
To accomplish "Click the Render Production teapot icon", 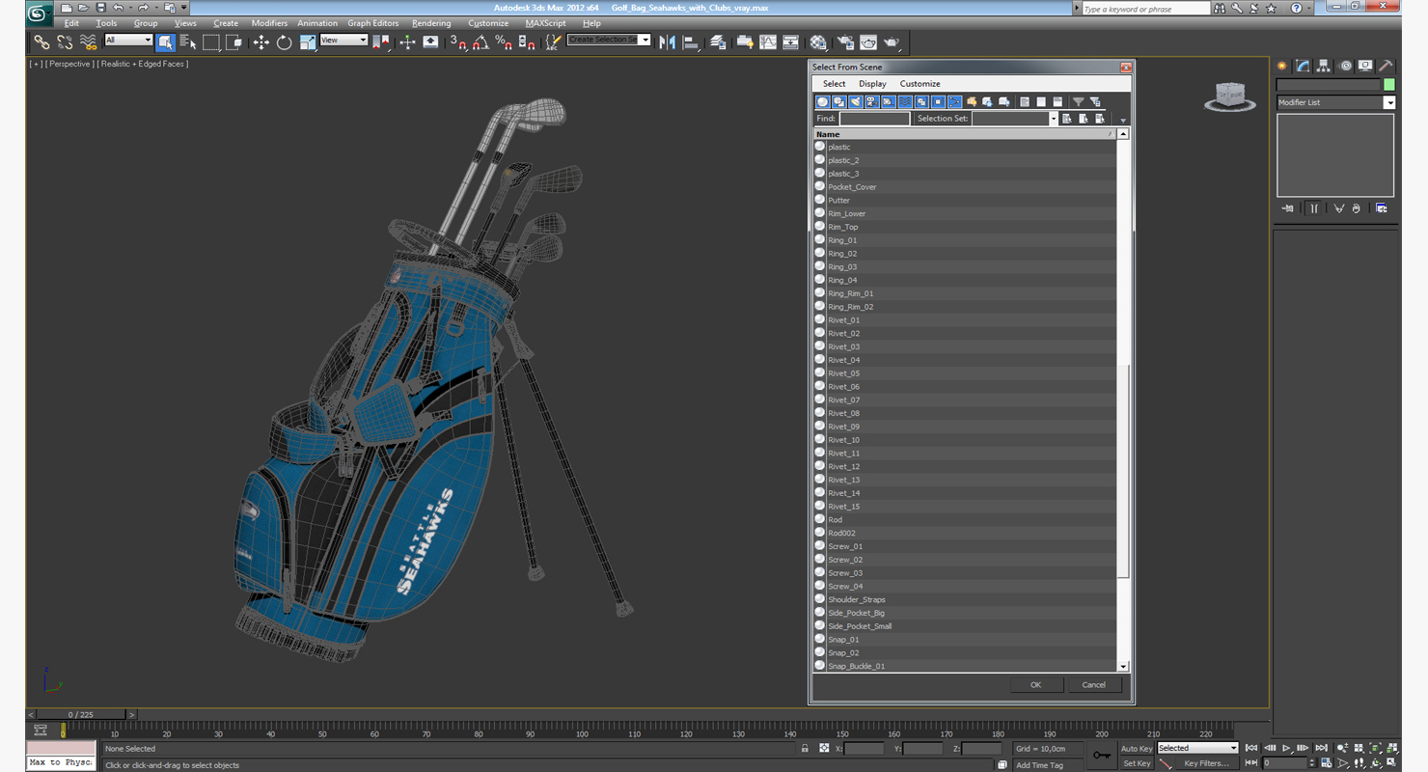I will click(x=892, y=42).
